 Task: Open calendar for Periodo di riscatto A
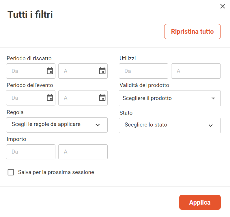pyautogui.click(x=102, y=71)
